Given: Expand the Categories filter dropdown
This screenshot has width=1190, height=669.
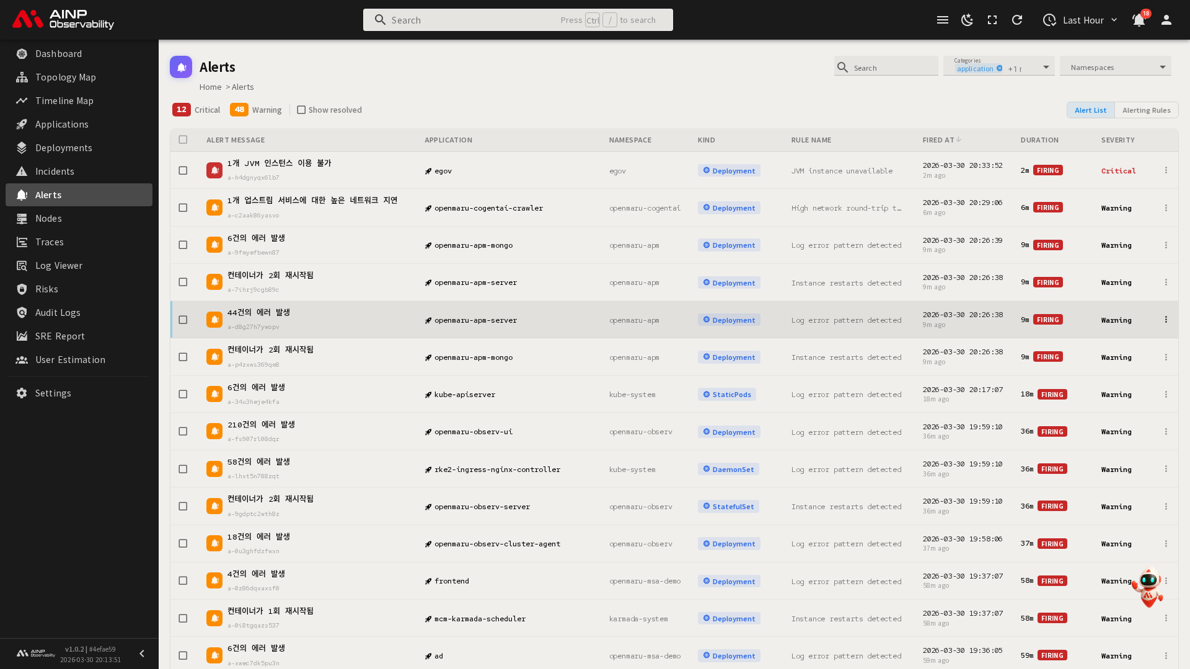Looking at the screenshot, I should click(x=1046, y=67).
